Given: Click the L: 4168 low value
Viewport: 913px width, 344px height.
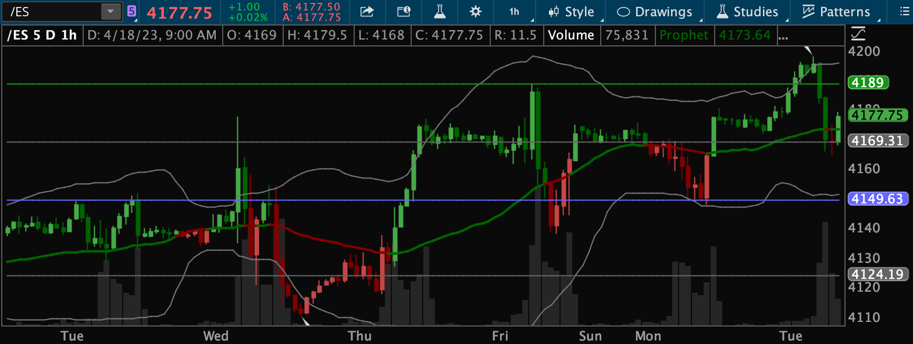Looking at the screenshot, I should [381, 35].
